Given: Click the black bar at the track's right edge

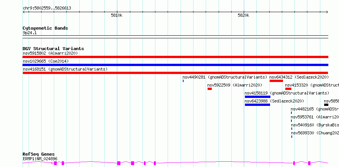Looking at the screenshot, I should 326,105.
